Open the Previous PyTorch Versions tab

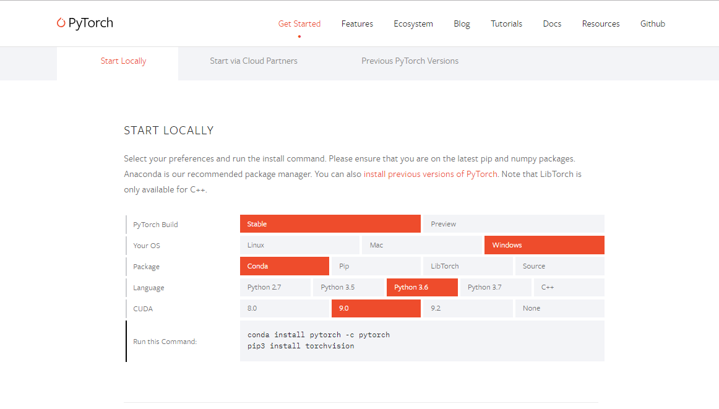click(410, 61)
